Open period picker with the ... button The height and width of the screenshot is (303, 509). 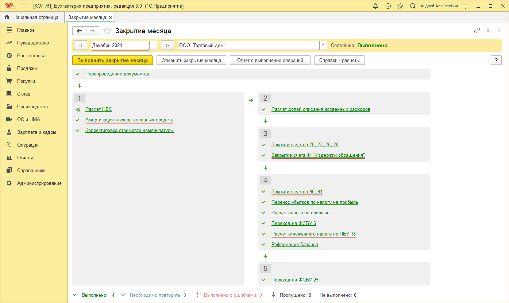[153, 45]
